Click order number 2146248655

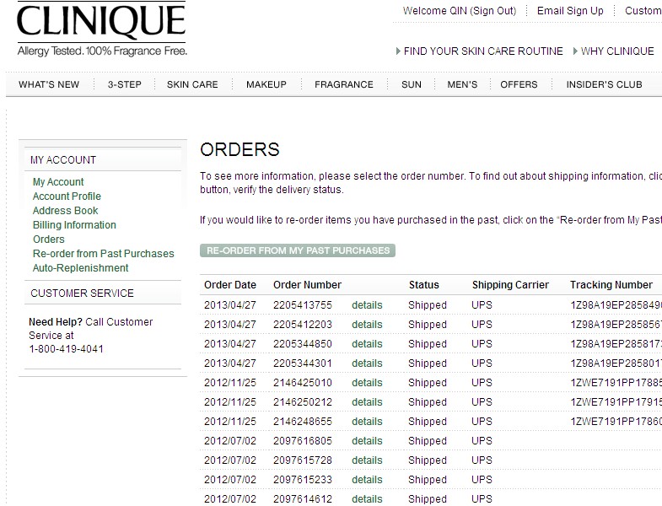[303, 422]
